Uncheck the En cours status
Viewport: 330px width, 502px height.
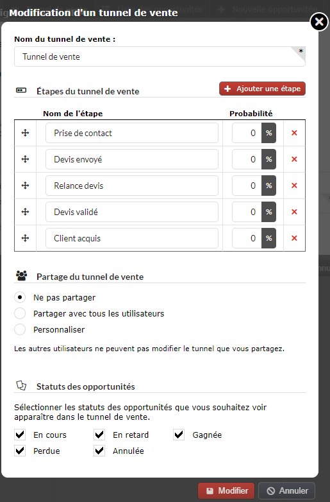20,435
